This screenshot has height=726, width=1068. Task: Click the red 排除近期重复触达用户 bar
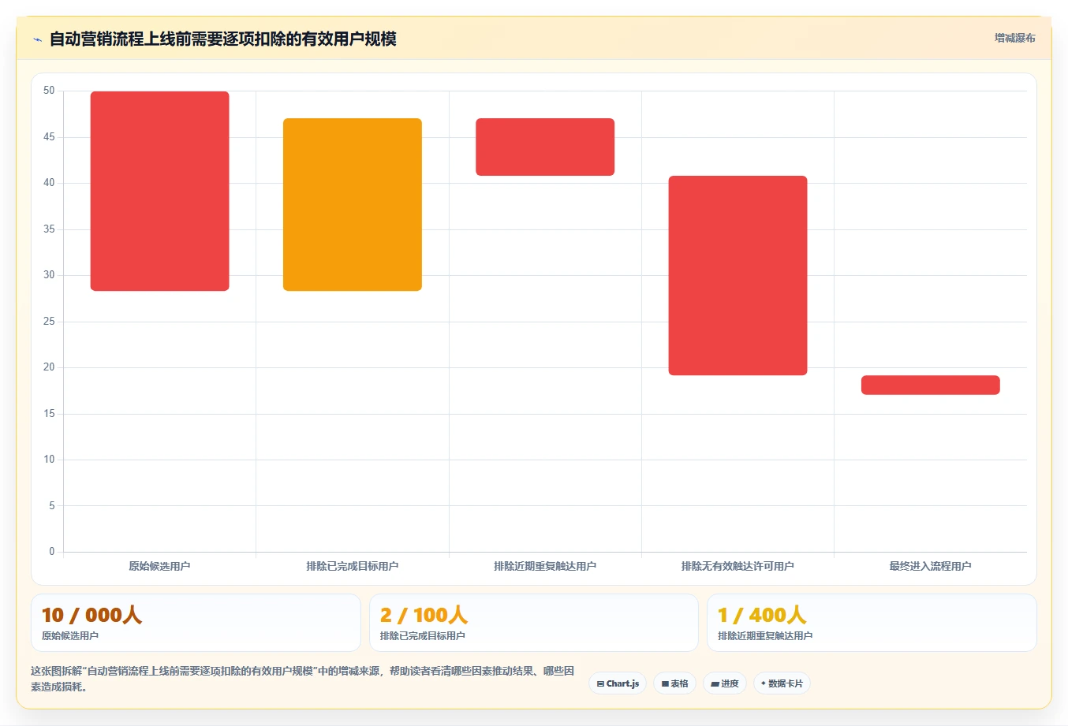(x=545, y=147)
